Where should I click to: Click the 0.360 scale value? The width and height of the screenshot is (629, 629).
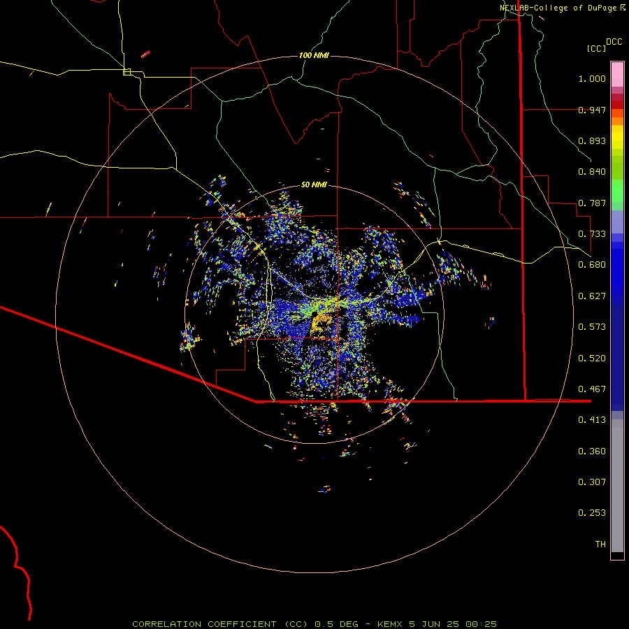(x=592, y=451)
